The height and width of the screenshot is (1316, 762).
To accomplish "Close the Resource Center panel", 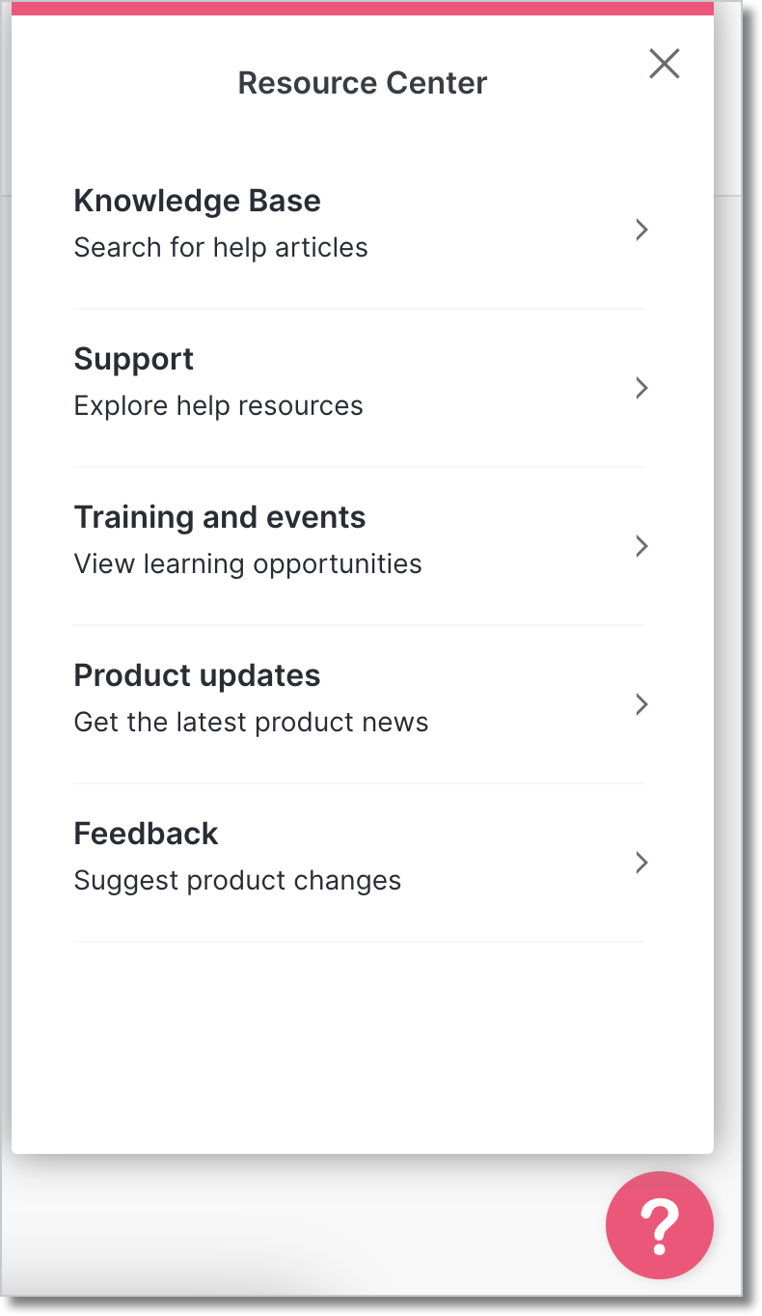I will 665,64.
